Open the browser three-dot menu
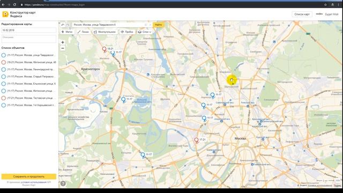Viewport: 343px width, 193px height. tap(339, 5)
